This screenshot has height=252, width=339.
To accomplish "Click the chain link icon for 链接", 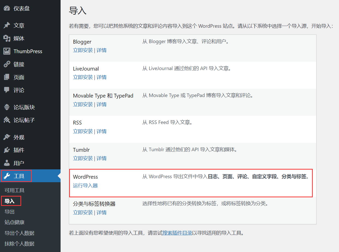I will tap(7, 64).
